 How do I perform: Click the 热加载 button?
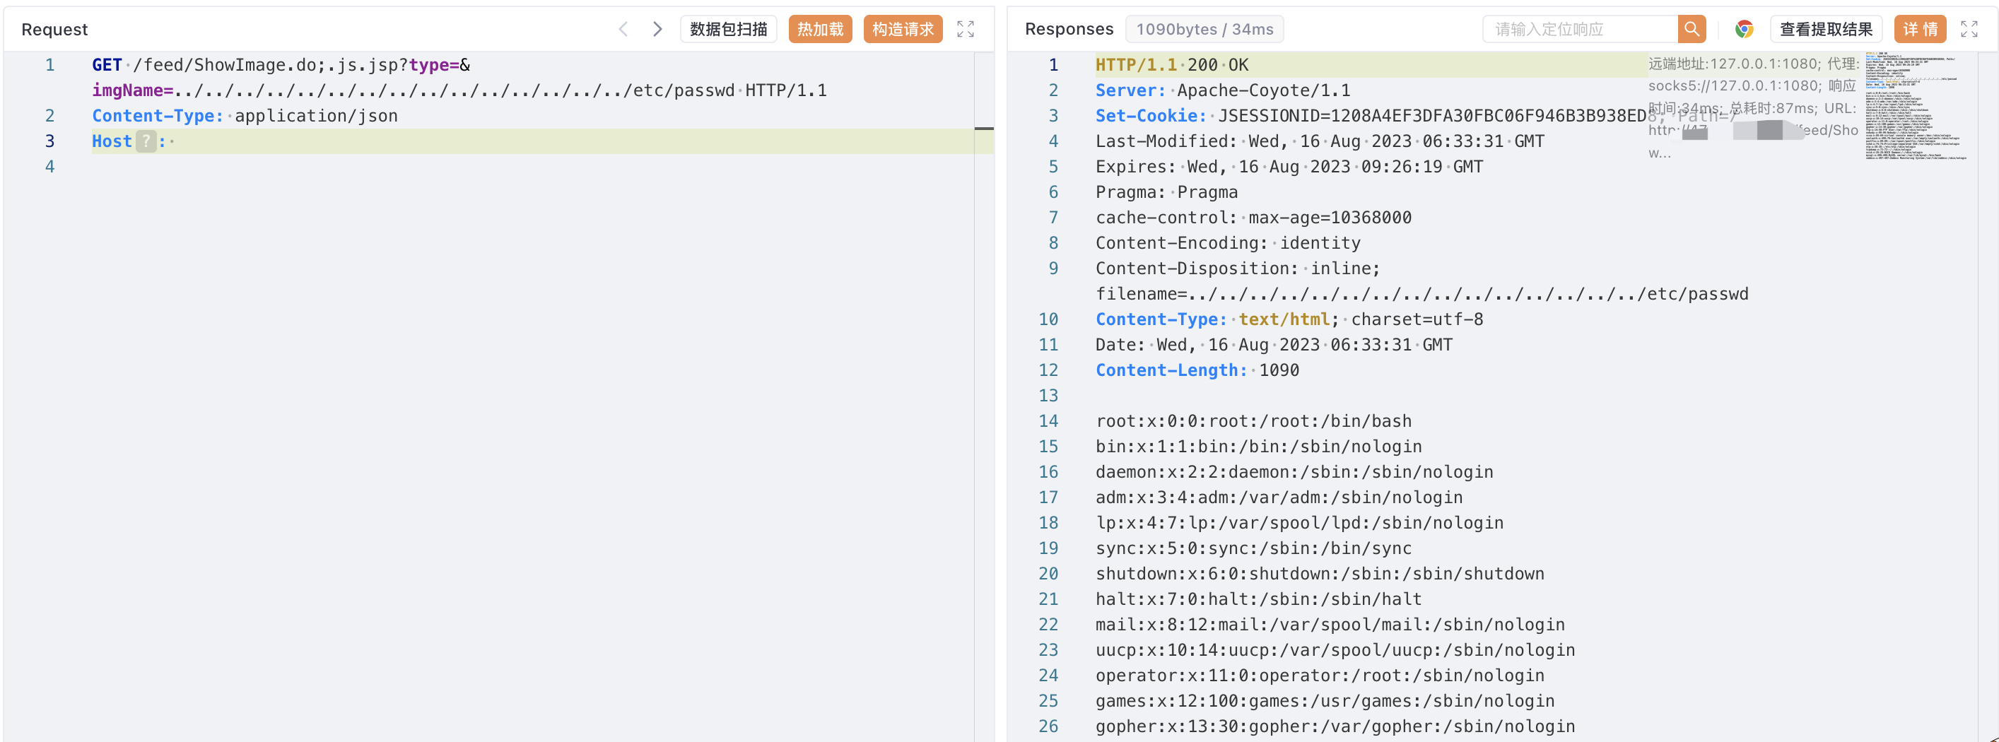click(820, 30)
